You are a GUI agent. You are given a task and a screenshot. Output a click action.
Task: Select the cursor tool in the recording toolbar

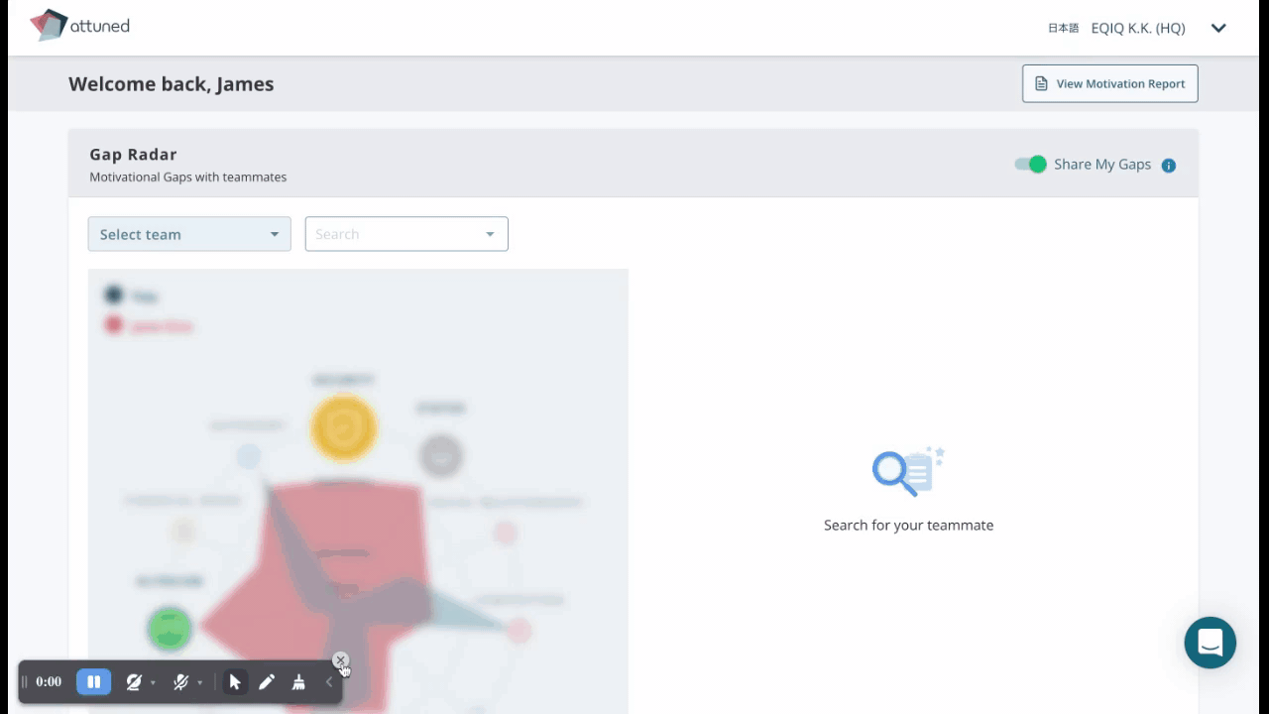(x=235, y=681)
